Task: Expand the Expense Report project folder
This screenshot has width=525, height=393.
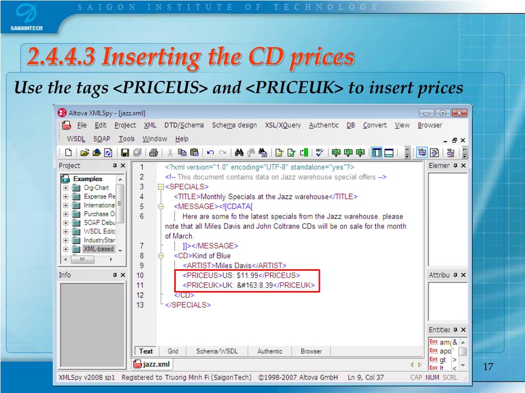Action: click(x=66, y=196)
